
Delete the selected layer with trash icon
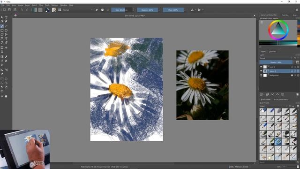(298, 94)
